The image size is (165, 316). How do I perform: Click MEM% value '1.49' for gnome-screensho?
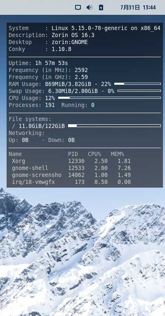124,175
